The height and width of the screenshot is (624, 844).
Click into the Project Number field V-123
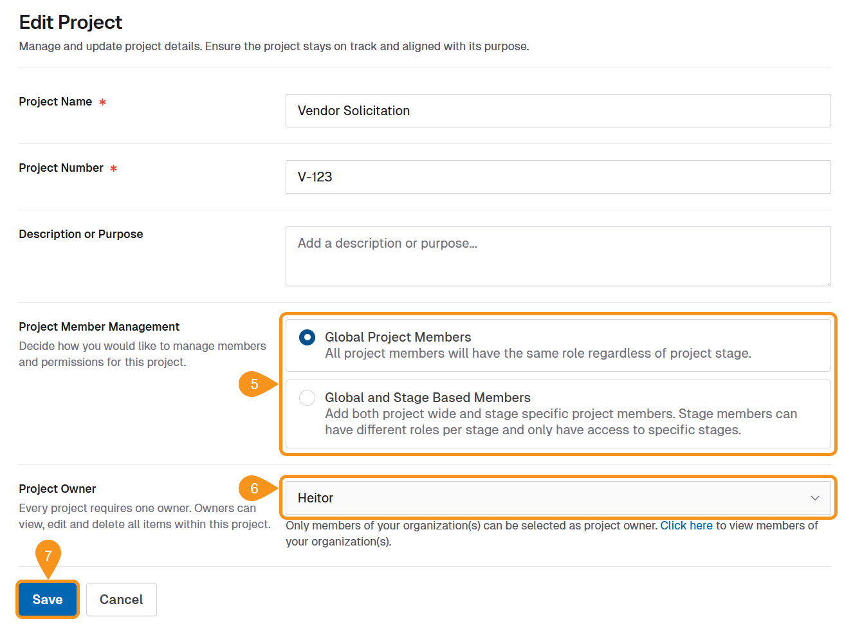tap(557, 177)
